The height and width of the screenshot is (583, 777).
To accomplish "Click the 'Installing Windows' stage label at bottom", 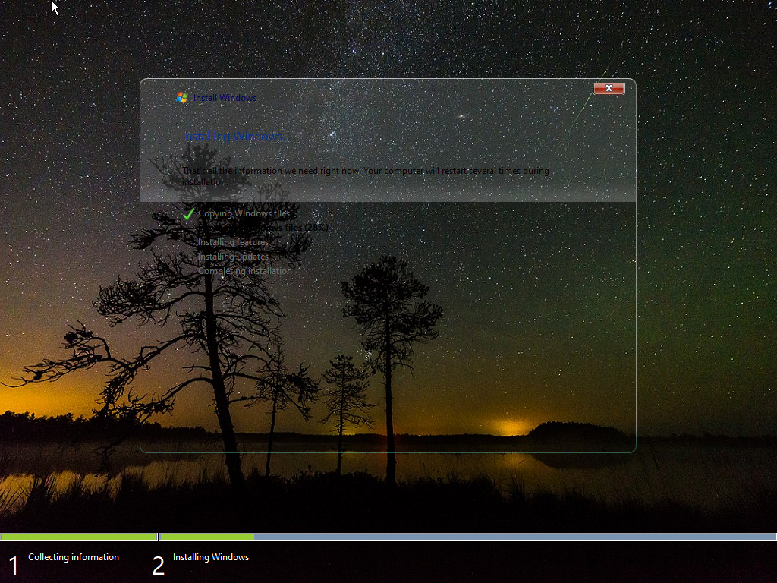I will tap(211, 557).
